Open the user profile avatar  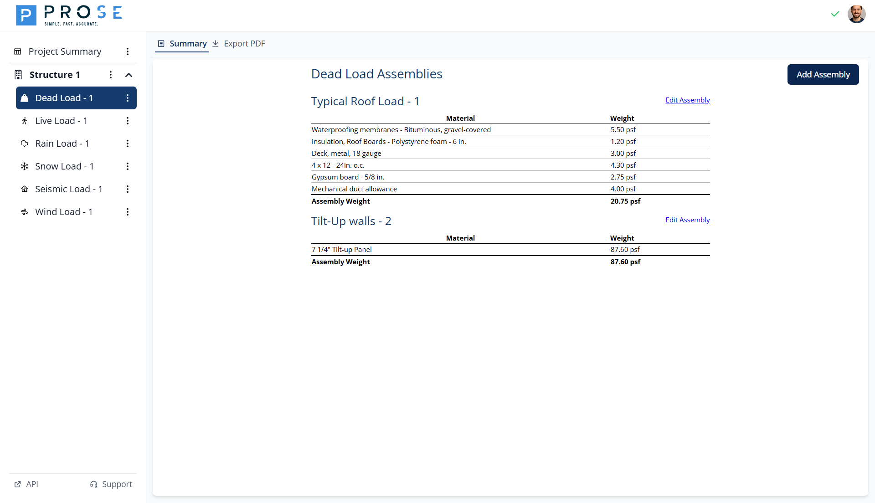(x=856, y=14)
